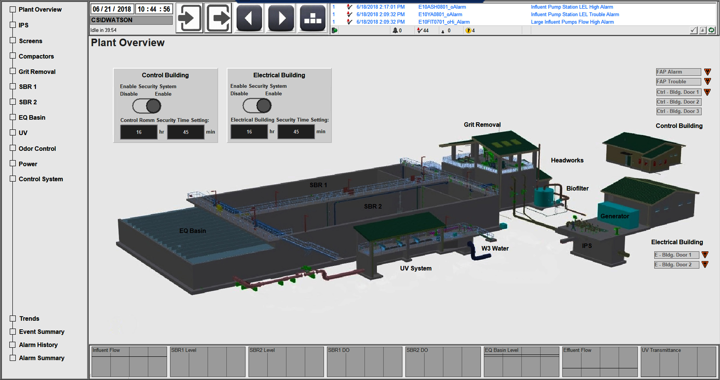Click FAP Alarm warning triangle icon
The image size is (720, 380).
708,72
